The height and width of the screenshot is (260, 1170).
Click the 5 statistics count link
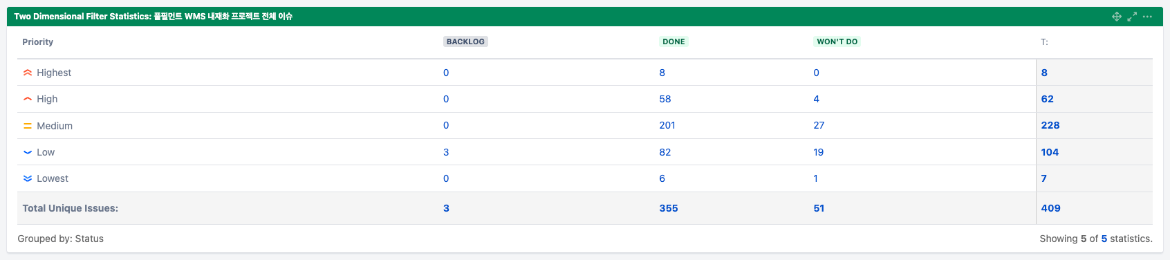coord(1104,239)
